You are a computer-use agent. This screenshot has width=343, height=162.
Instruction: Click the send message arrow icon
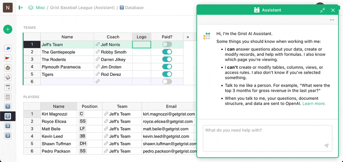coord(326,146)
